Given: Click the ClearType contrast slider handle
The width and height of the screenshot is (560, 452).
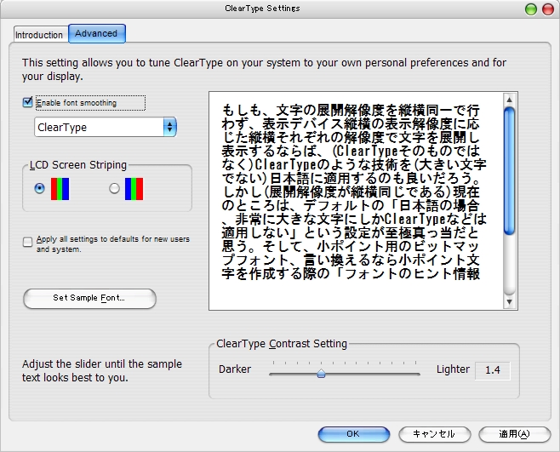Looking at the screenshot, I should [321, 372].
